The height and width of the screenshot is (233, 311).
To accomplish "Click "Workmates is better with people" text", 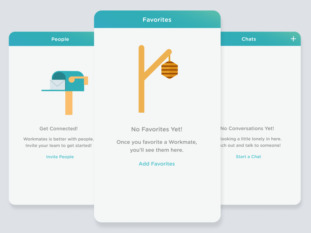I will tap(59, 139).
